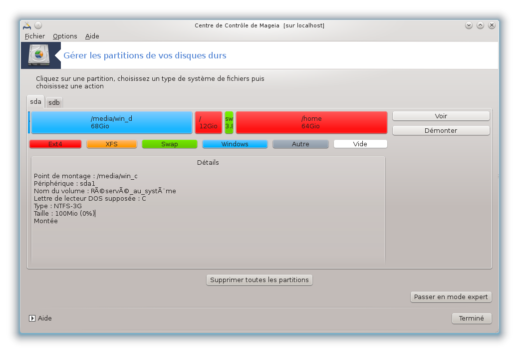519x353 pixels.
Task: Click the 'Nom du volume' line
Action: click(x=105, y=191)
